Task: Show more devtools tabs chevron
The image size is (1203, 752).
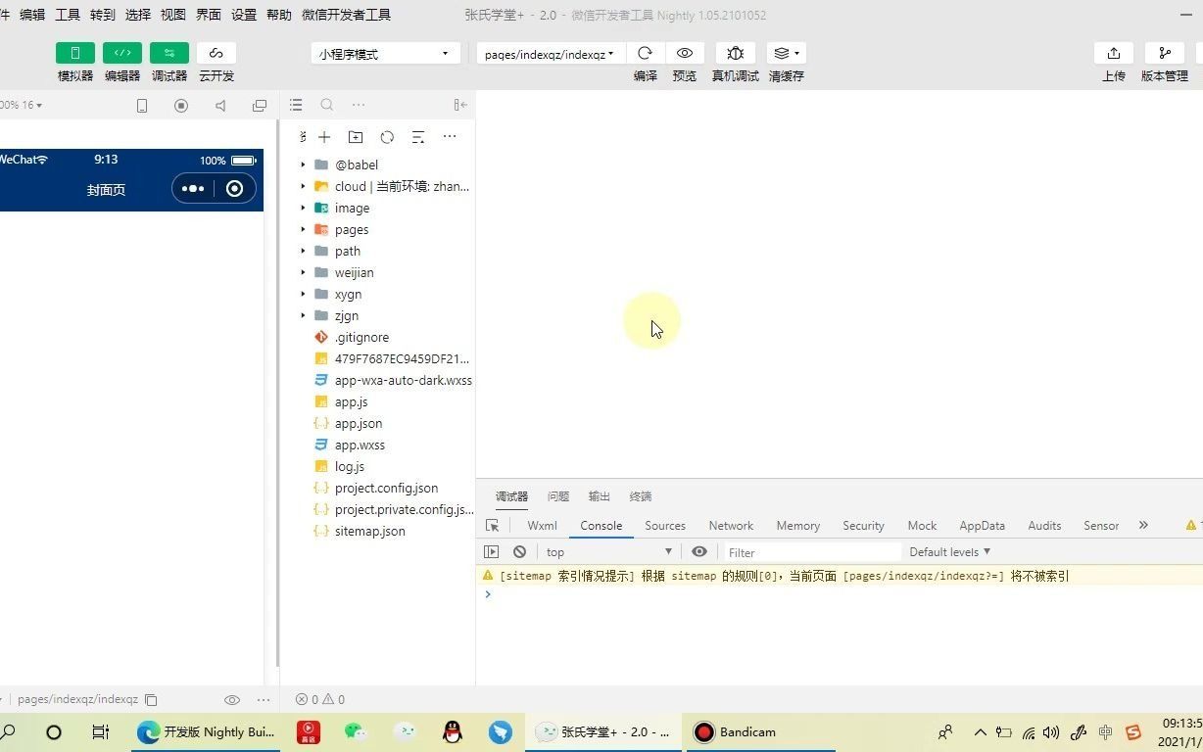Action: point(1143,526)
